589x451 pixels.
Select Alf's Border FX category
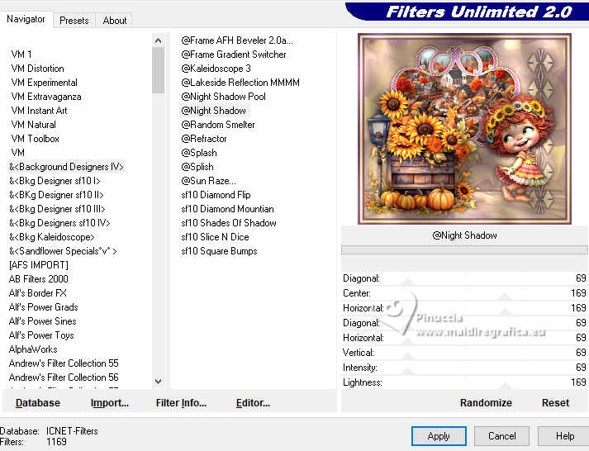pos(37,293)
